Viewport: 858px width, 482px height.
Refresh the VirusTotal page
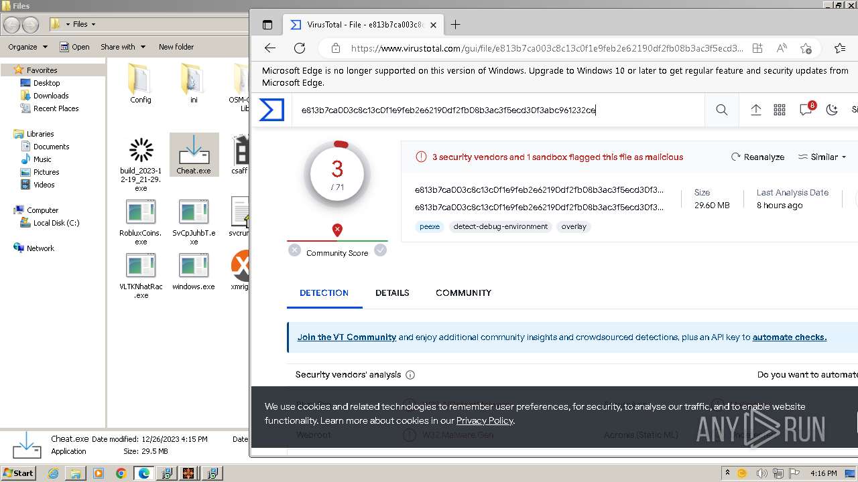click(300, 48)
